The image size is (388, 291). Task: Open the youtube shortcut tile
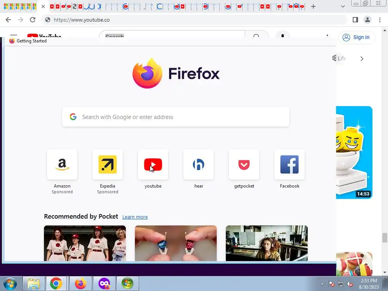tap(153, 164)
